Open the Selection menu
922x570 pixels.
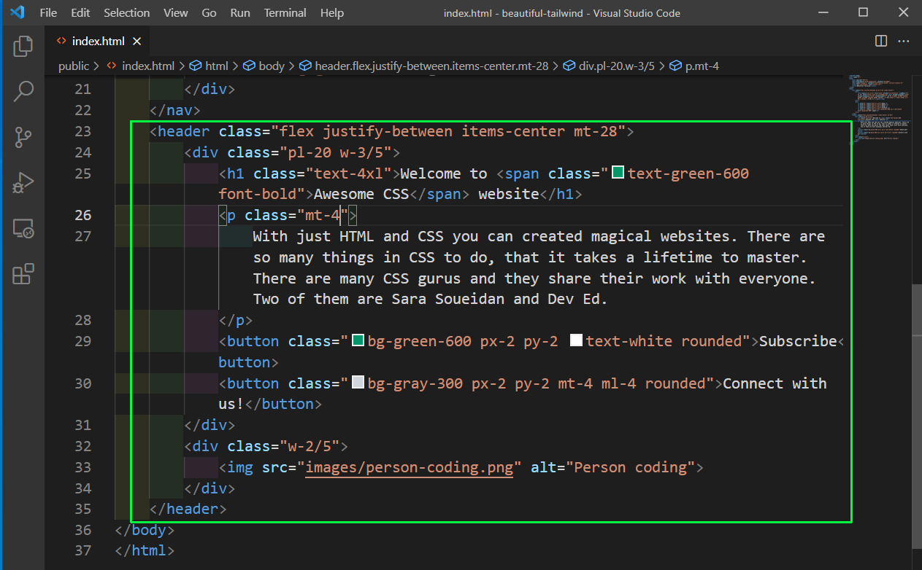[127, 13]
